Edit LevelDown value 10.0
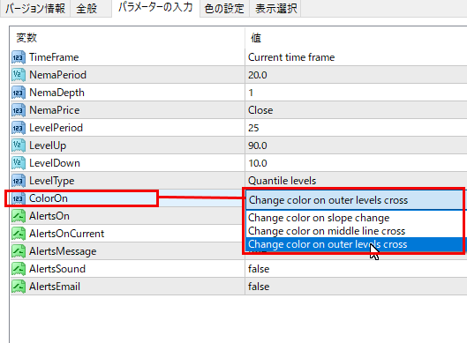The image size is (467, 343). pos(356,163)
